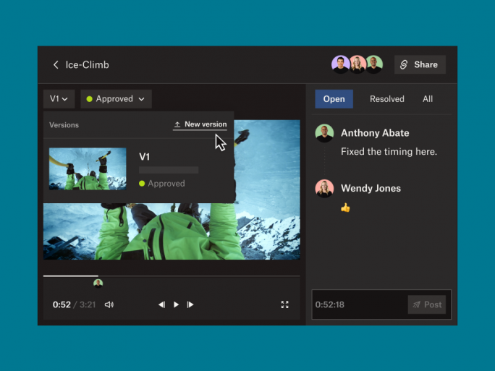The image size is (495, 371).
Task: Select the V1 version thumbnail
Action: click(x=88, y=169)
